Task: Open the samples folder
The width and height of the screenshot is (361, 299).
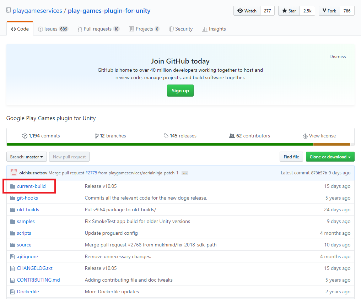Action: pyautogui.click(x=26, y=222)
